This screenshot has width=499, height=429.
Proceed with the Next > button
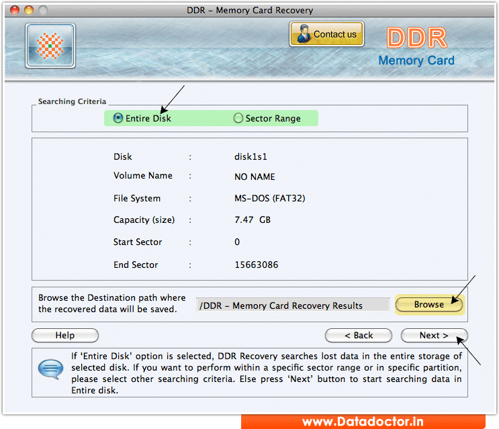pos(434,335)
